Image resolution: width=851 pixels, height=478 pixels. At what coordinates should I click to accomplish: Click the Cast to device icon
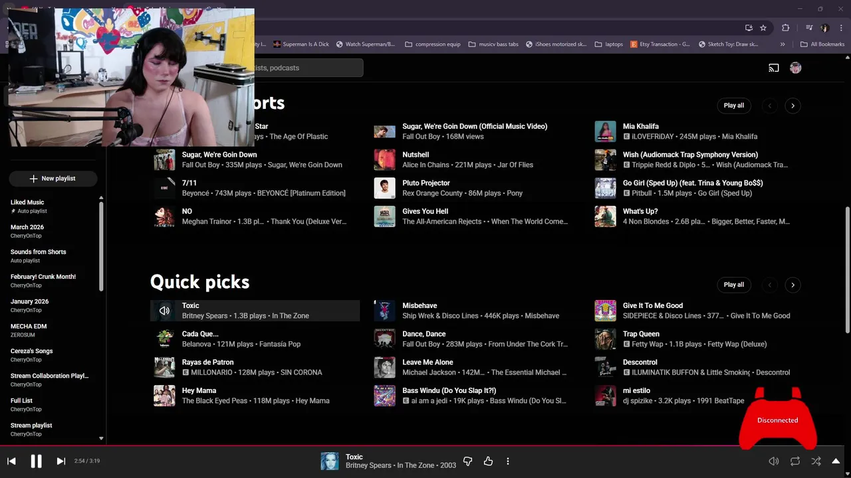coord(774,68)
